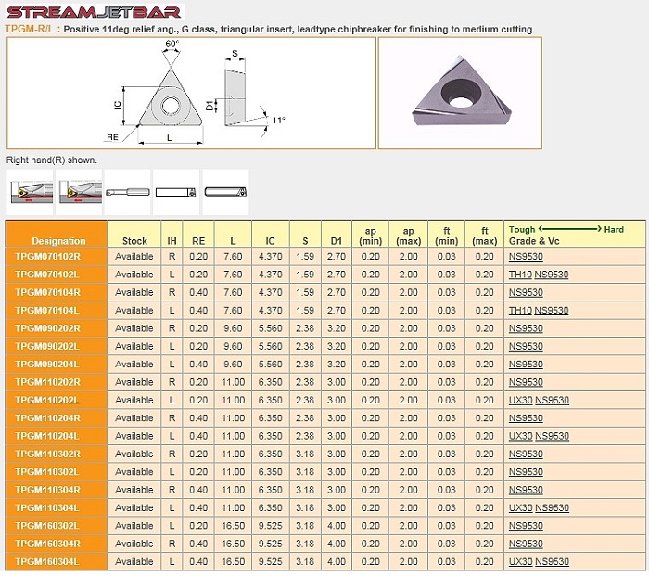Click the triangular insert product photo
The width and height of the screenshot is (649, 576).
[x=460, y=93]
